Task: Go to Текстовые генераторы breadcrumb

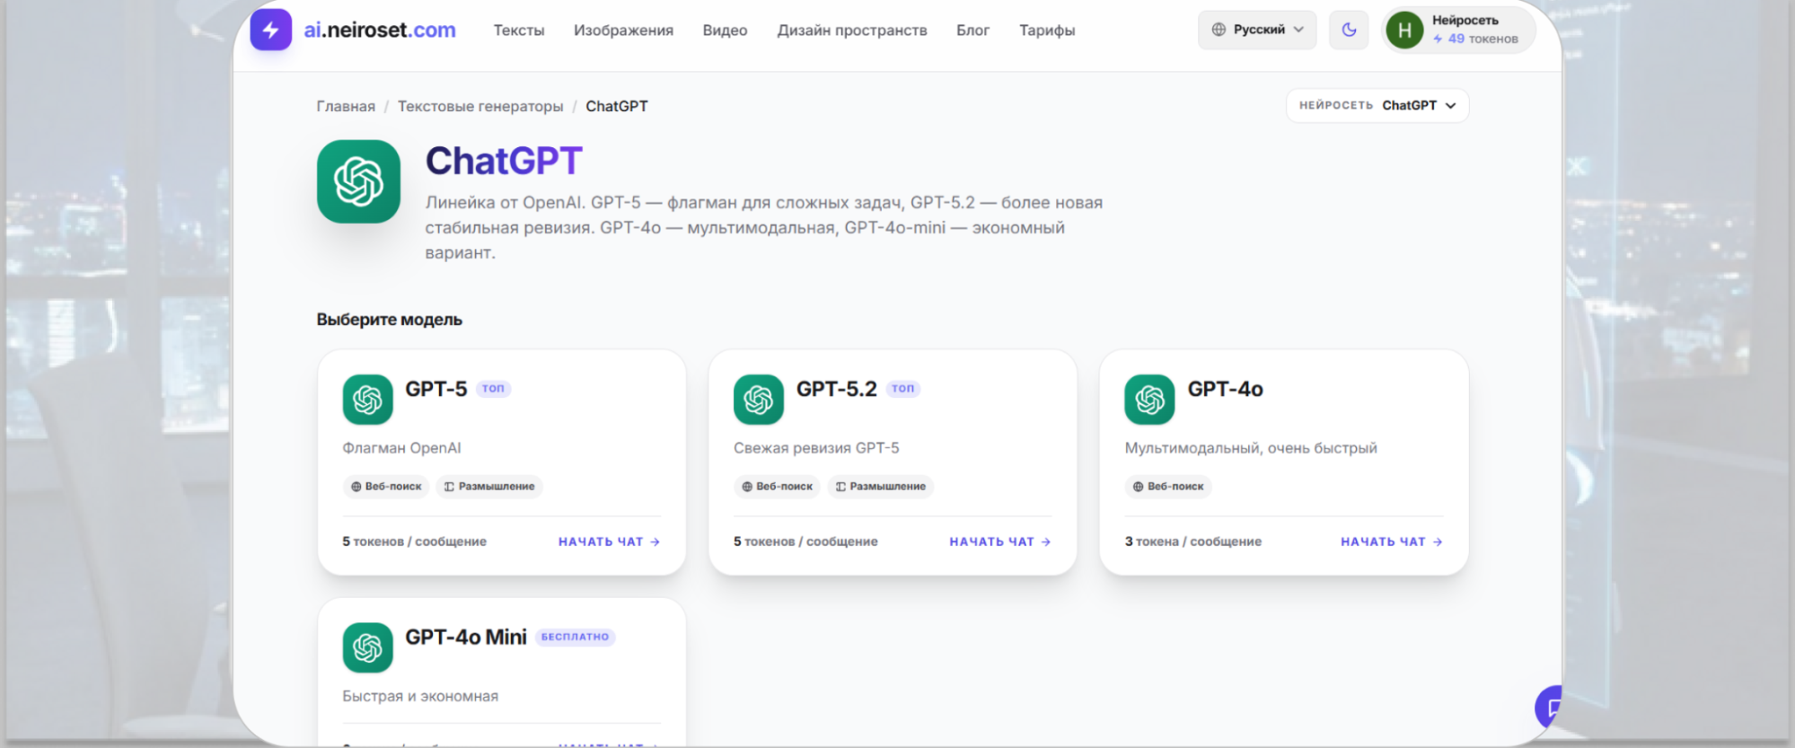Action: click(x=480, y=106)
